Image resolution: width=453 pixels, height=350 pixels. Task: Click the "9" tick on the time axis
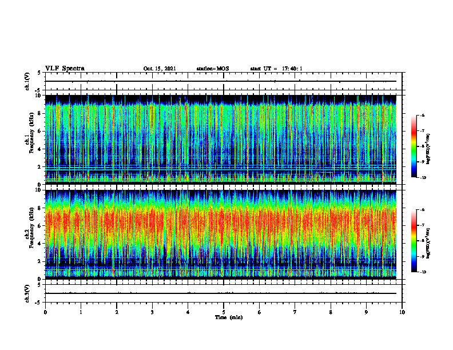point(366,312)
